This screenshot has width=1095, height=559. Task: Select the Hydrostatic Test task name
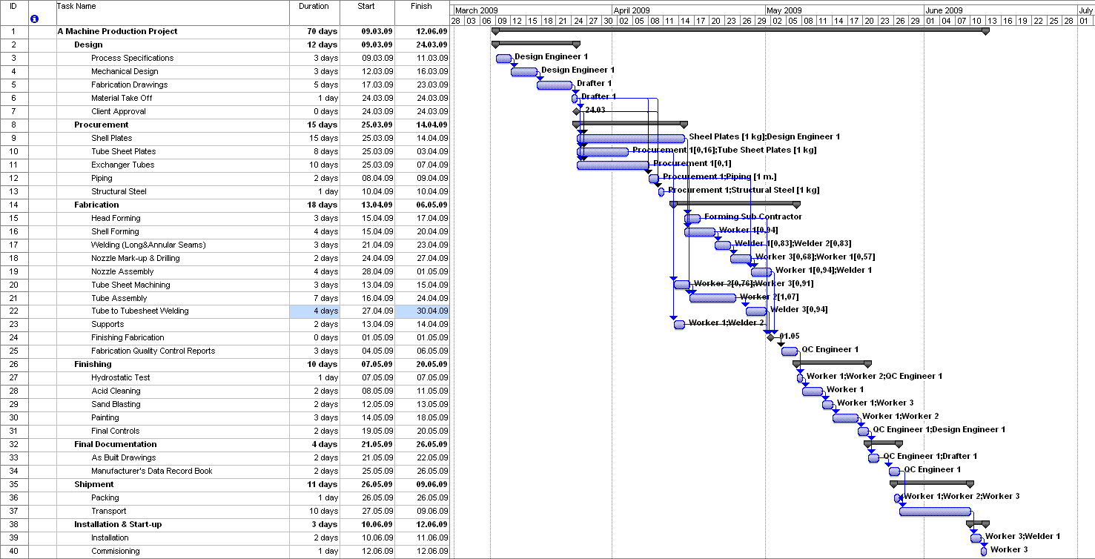121,377
